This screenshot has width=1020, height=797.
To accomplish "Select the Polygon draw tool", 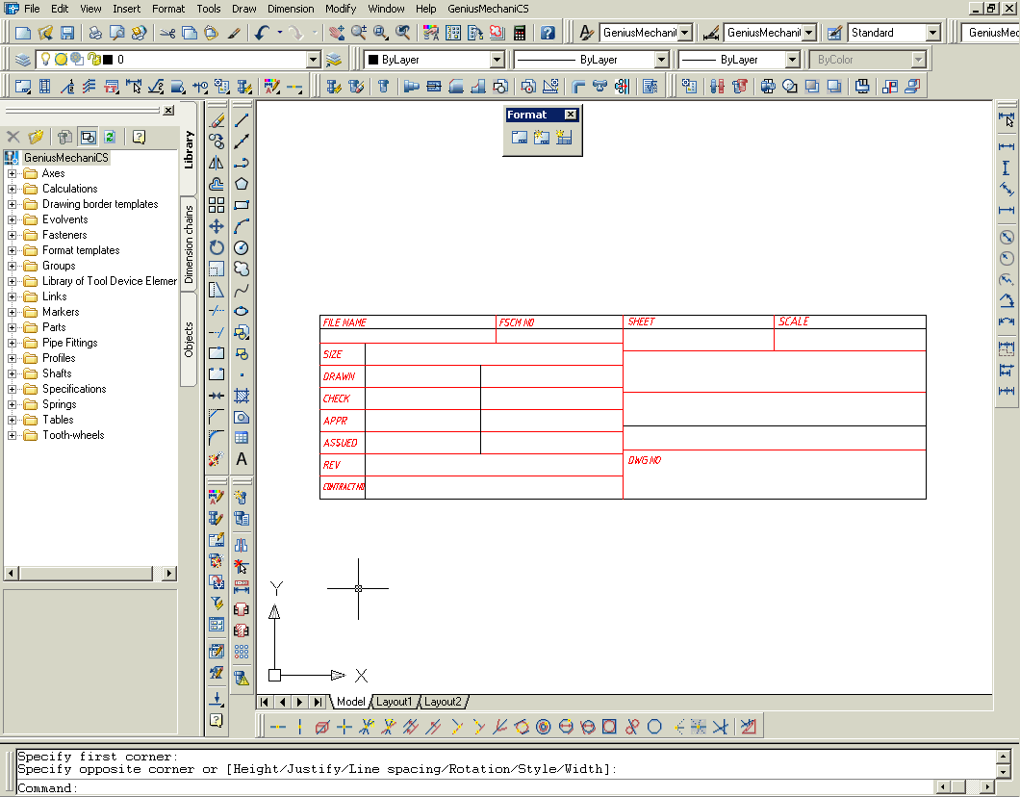I will click(x=242, y=184).
